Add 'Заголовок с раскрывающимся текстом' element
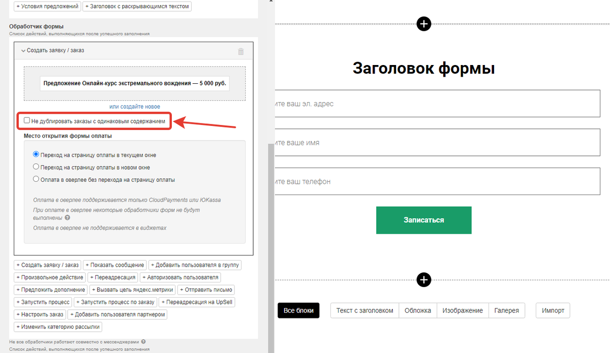The width and height of the screenshot is (610, 353). (137, 7)
